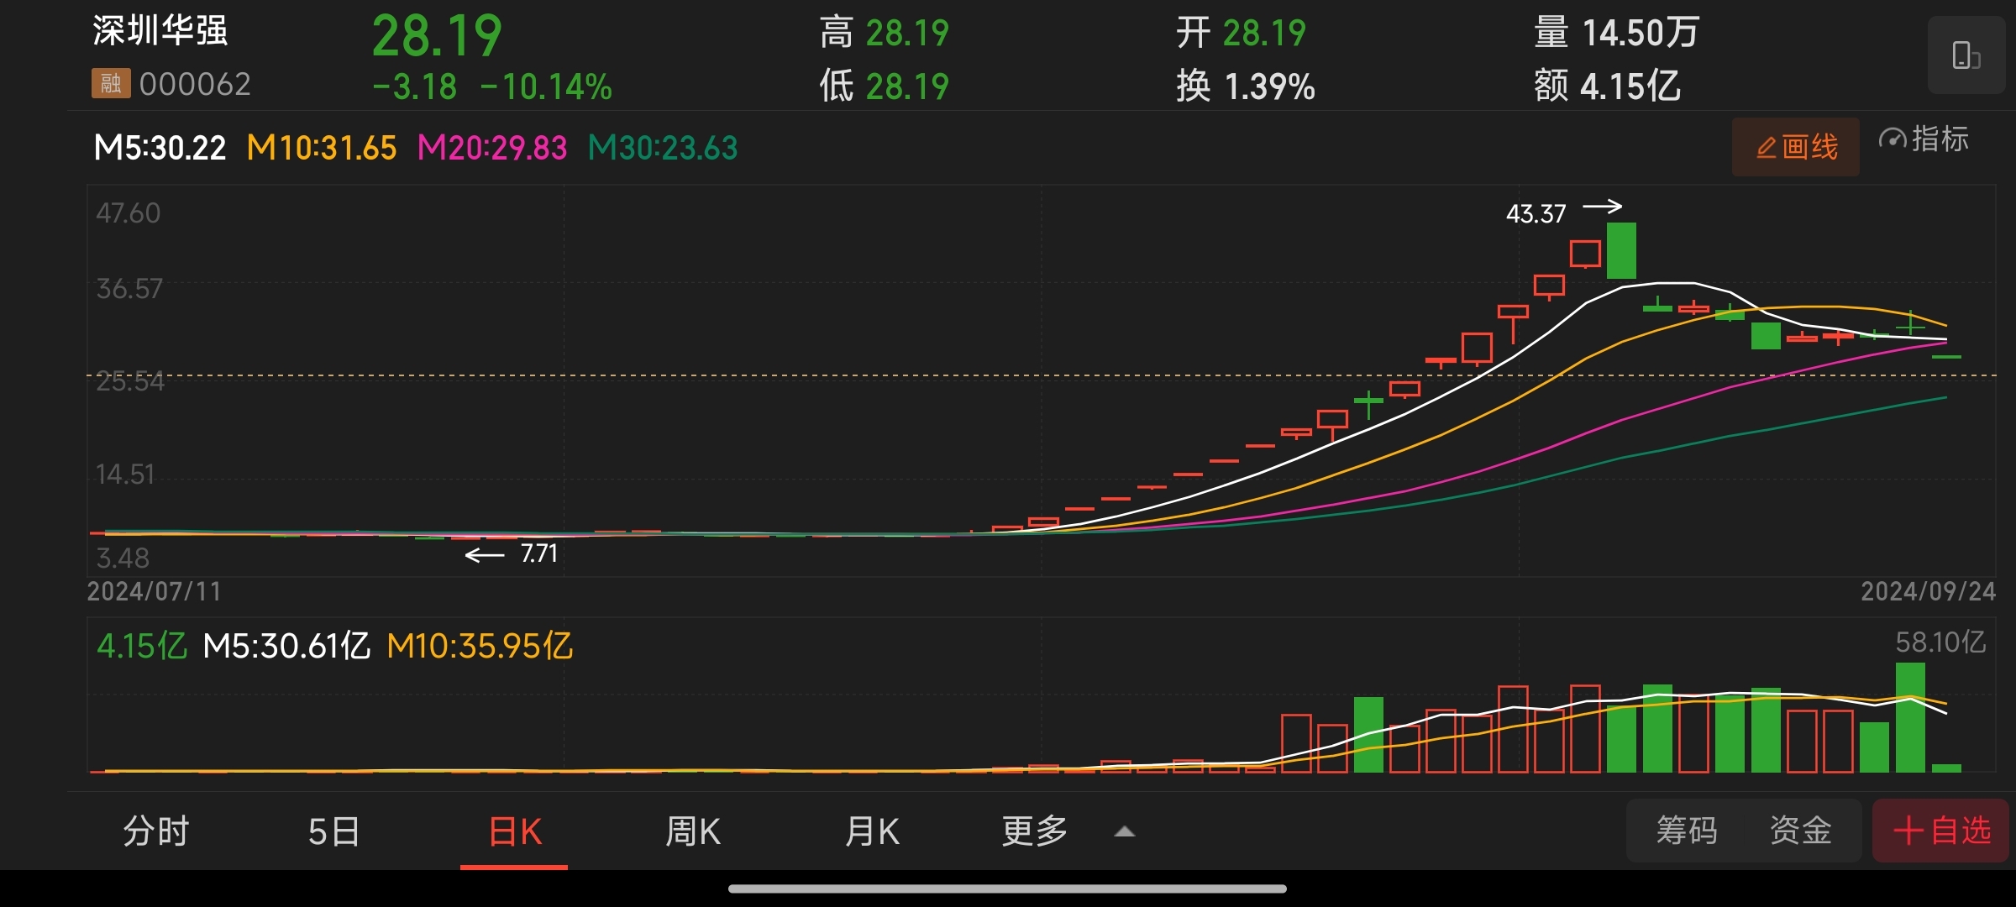The width and height of the screenshot is (2016, 907).
Task: Tap the end date 2024/09/24
Action: point(1929,591)
